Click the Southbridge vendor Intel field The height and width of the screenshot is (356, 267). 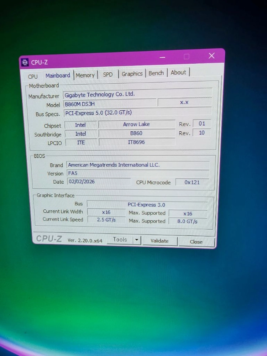81,134
